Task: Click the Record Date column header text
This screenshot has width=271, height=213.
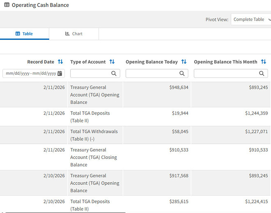Action: (41, 62)
